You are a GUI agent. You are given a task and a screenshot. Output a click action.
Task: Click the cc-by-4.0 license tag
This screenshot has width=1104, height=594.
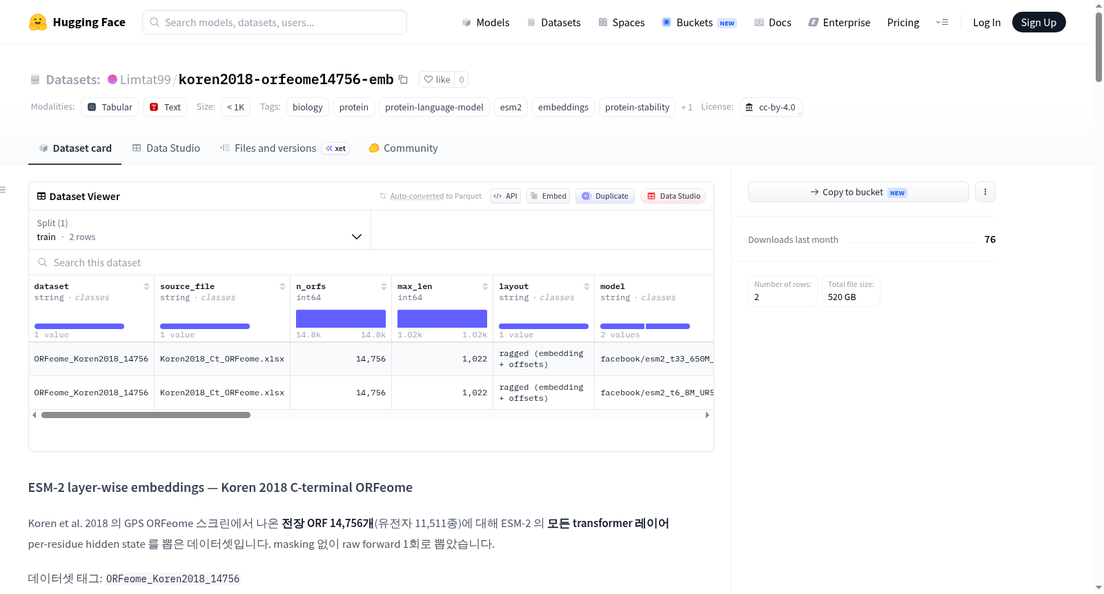[x=771, y=107]
